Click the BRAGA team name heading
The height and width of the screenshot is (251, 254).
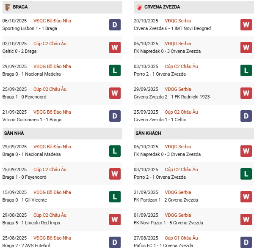point(21,7)
